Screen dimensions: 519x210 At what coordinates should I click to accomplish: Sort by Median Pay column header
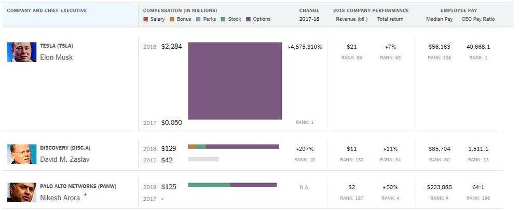coord(439,19)
